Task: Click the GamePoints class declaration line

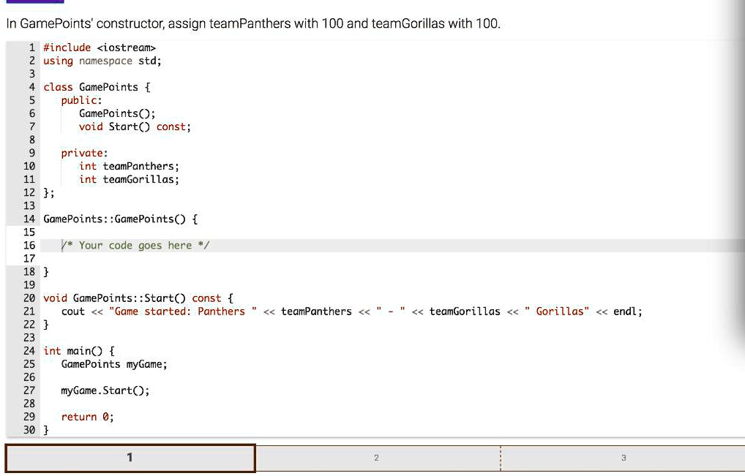Action: (x=95, y=86)
